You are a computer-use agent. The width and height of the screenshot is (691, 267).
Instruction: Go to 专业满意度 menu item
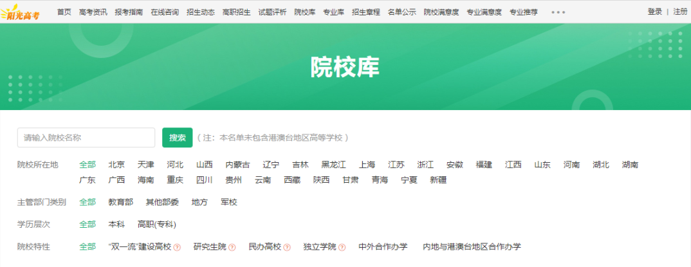[484, 12]
